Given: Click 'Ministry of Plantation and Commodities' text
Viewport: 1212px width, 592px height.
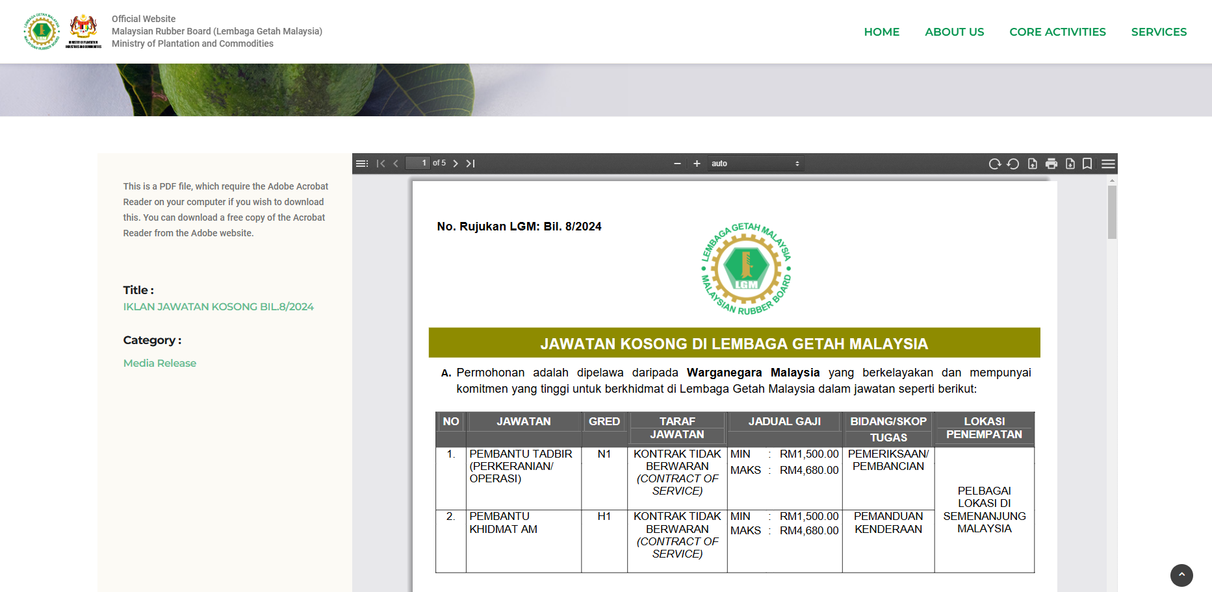Looking at the screenshot, I should [x=192, y=43].
